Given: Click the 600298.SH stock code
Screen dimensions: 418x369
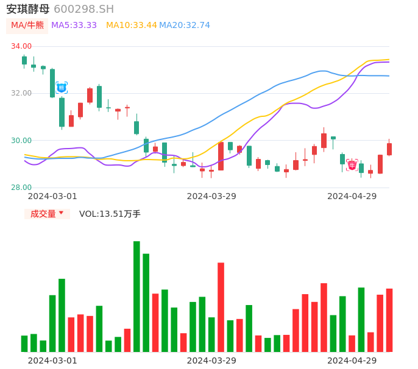Looking at the screenshot, I should pos(83,9).
